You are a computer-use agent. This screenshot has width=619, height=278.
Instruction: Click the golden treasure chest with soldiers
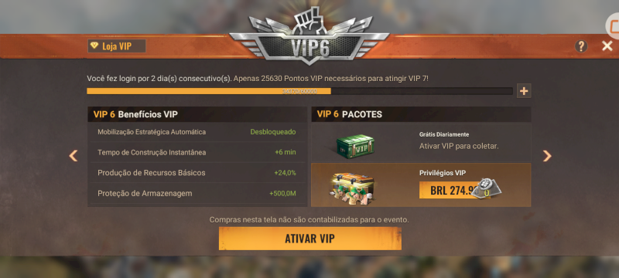[x=353, y=189]
